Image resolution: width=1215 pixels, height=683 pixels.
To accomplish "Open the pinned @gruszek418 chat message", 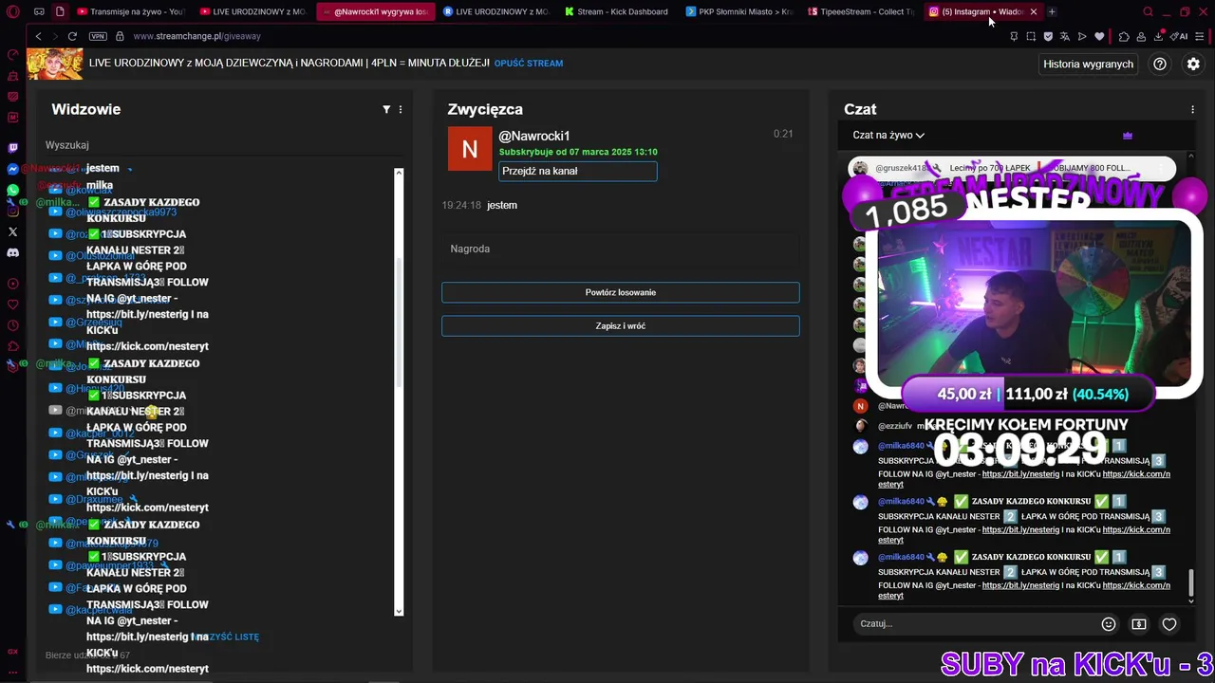I will pos(1012,168).
